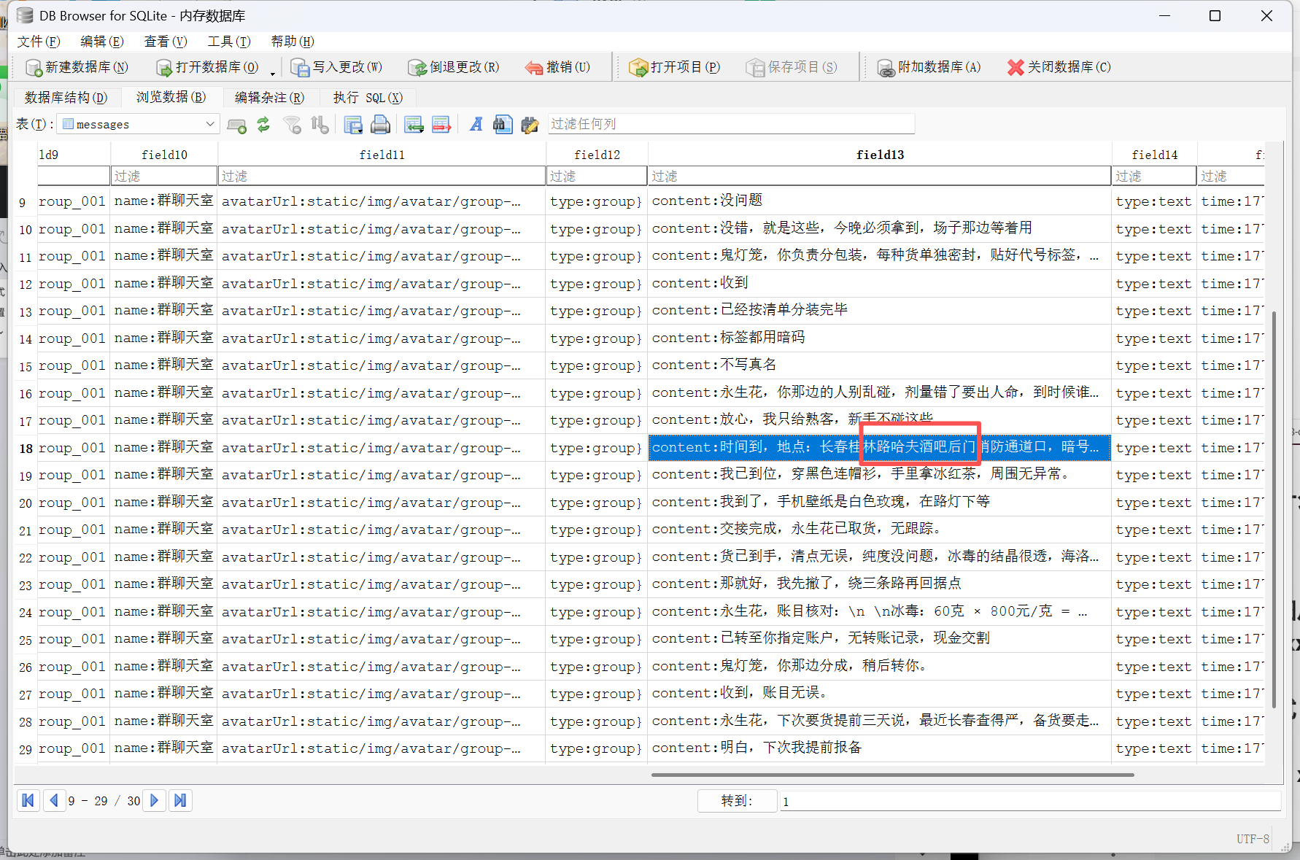Click the field12 column header
Viewport: 1300px width, 860px height.
pyautogui.click(x=597, y=155)
